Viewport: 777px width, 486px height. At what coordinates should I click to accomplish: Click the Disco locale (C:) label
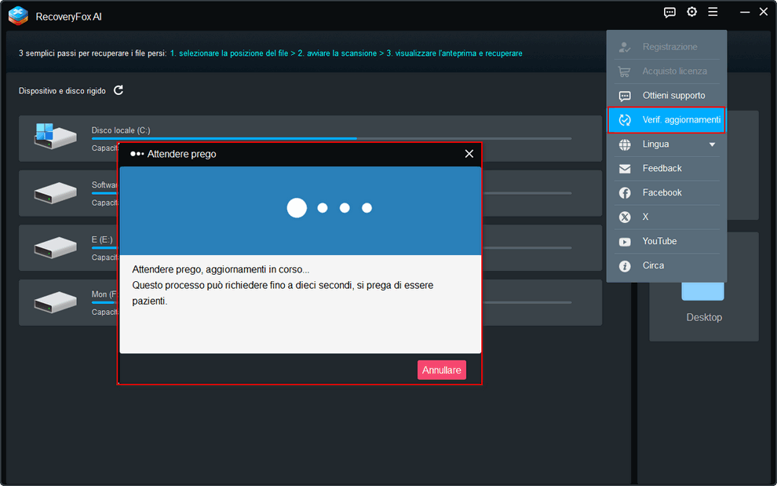pos(121,130)
